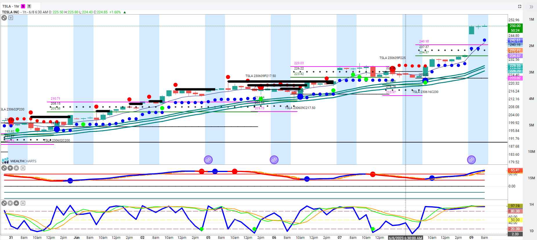Click the green 250.00 current price label
The width and height of the screenshot is (537, 240).
pos(515,26)
